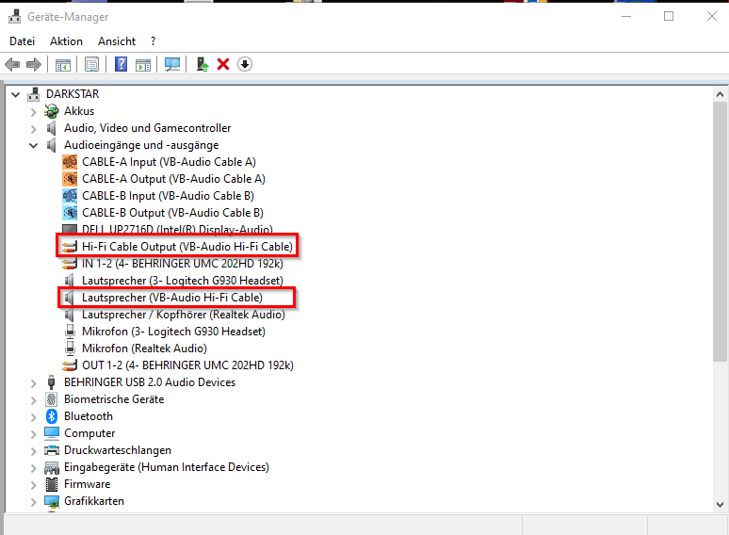Expand BEHRINGER USB 2.0 Audio Devices
The image size is (729, 535).
(x=34, y=383)
